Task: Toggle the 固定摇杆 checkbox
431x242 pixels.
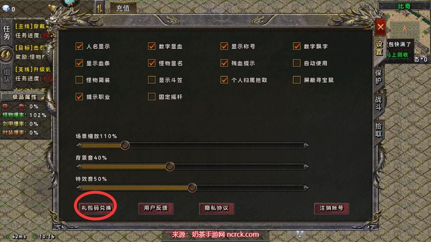Action: tap(152, 97)
